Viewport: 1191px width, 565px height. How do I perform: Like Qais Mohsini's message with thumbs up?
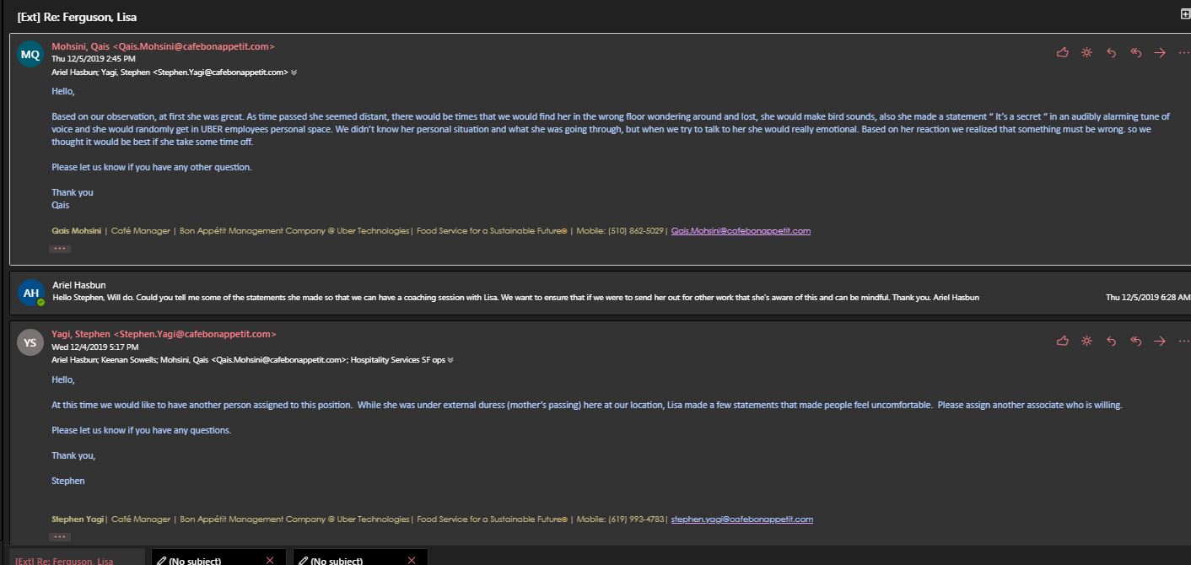pyautogui.click(x=1062, y=52)
